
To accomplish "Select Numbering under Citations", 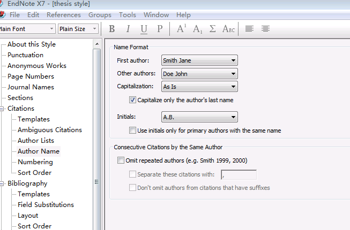I will pyautogui.click(x=35, y=162).
